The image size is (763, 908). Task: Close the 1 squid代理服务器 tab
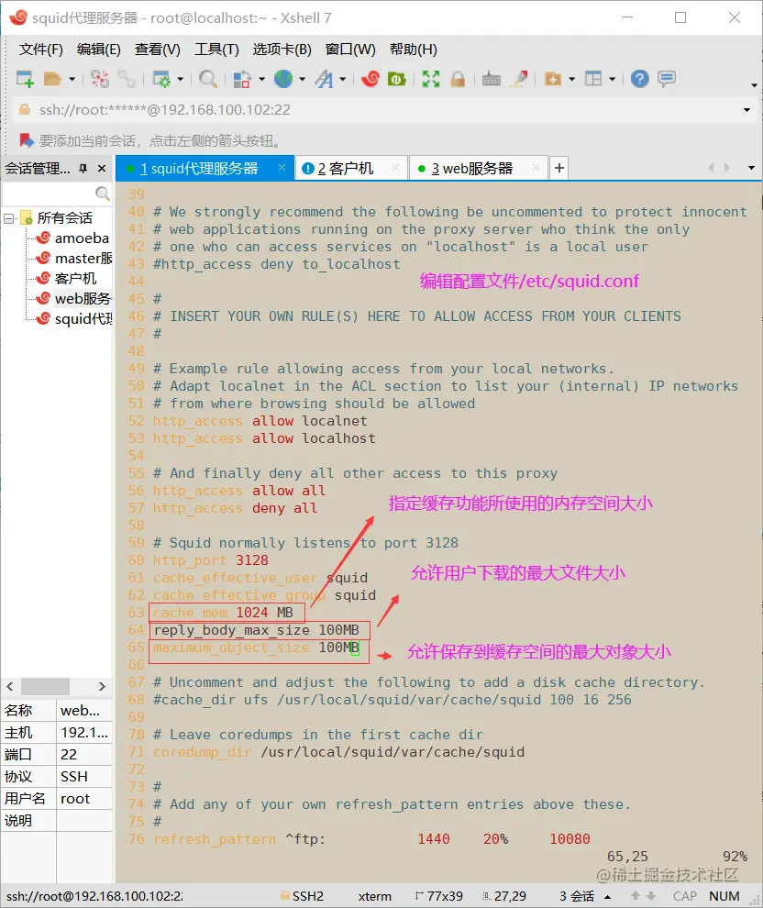(282, 168)
